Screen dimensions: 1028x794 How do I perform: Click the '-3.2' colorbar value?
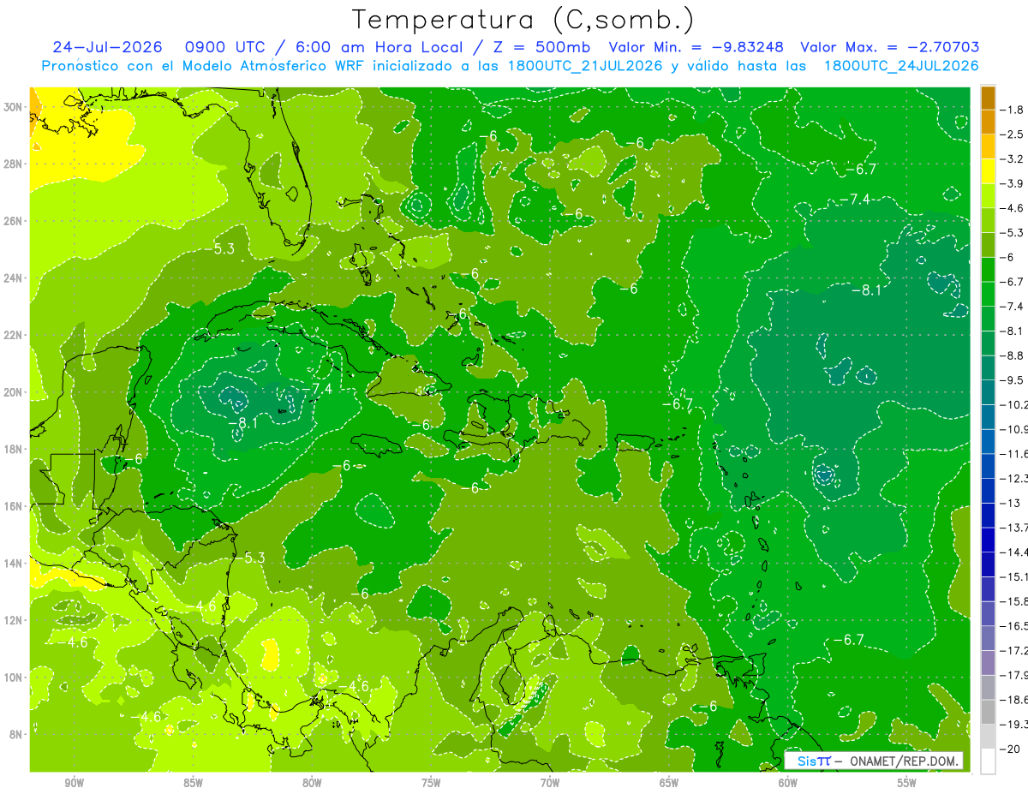tap(1012, 159)
